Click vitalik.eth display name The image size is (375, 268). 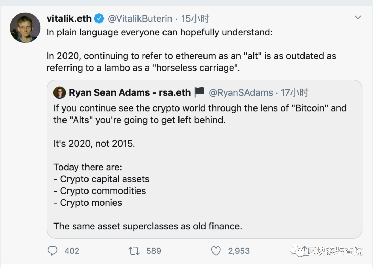coord(69,18)
